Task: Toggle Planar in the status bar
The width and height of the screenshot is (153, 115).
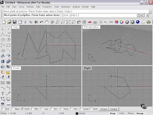Action: 131,113
